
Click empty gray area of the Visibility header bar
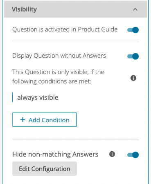pos(85,9)
